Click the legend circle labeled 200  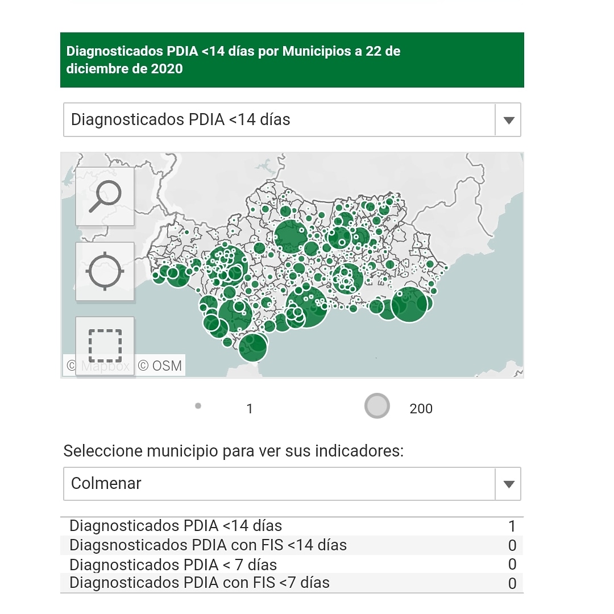(x=377, y=406)
